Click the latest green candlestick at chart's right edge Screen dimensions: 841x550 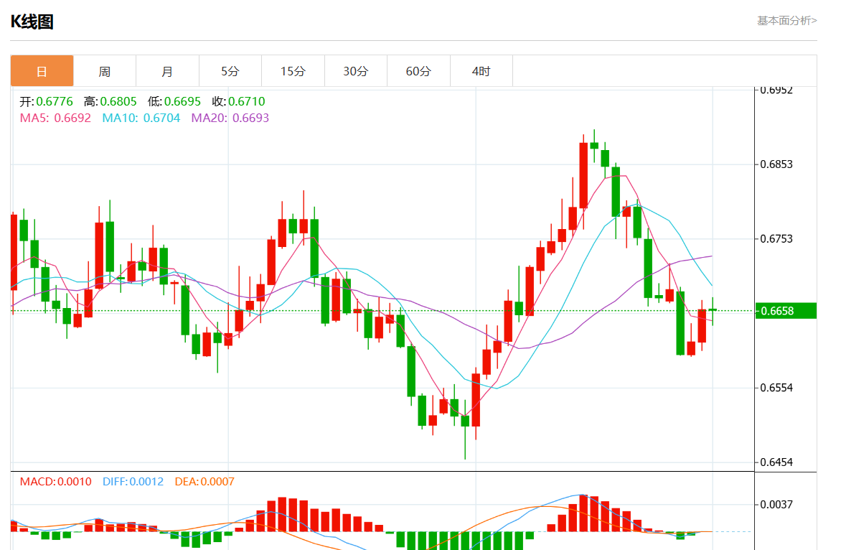[713, 310]
